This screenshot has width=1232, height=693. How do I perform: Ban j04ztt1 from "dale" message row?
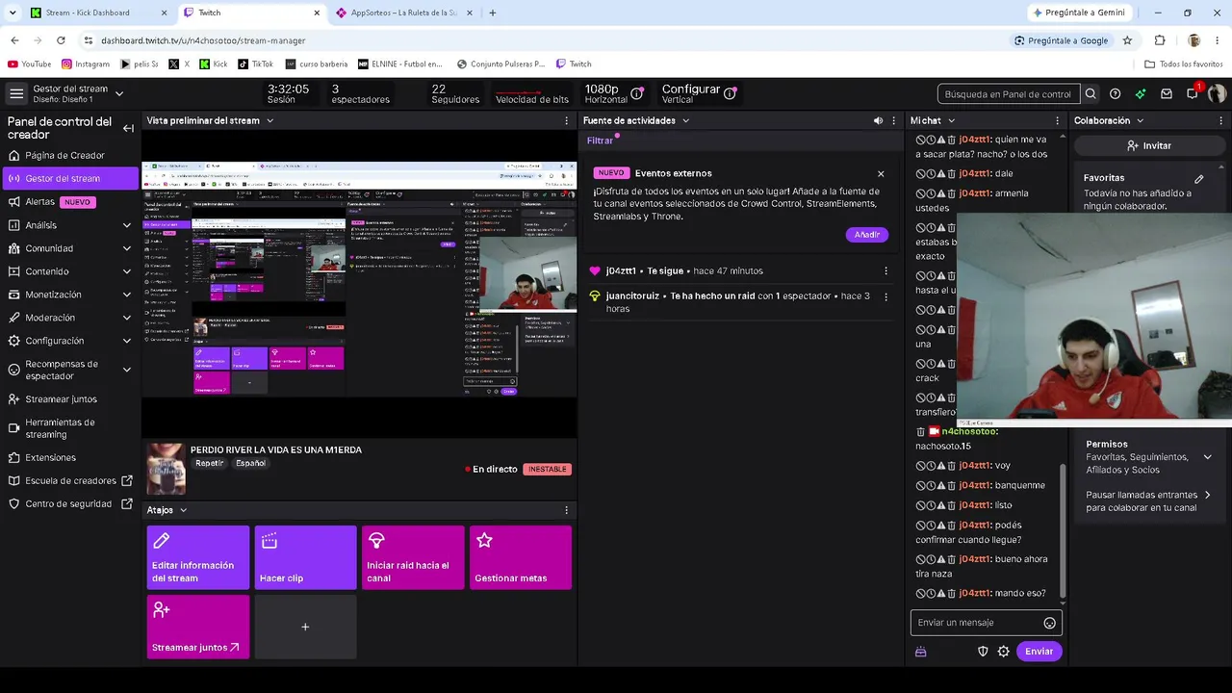pyautogui.click(x=921, y=174)
